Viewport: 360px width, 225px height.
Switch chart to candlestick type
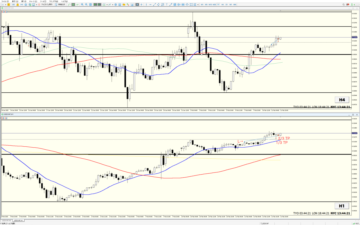click(73, 4)
